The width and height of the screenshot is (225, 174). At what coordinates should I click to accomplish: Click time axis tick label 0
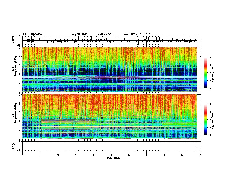(22, 155)
